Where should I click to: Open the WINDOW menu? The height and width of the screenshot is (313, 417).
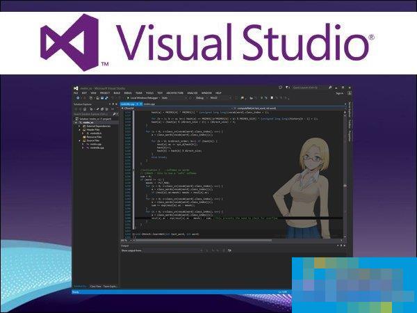coord(206,93)
